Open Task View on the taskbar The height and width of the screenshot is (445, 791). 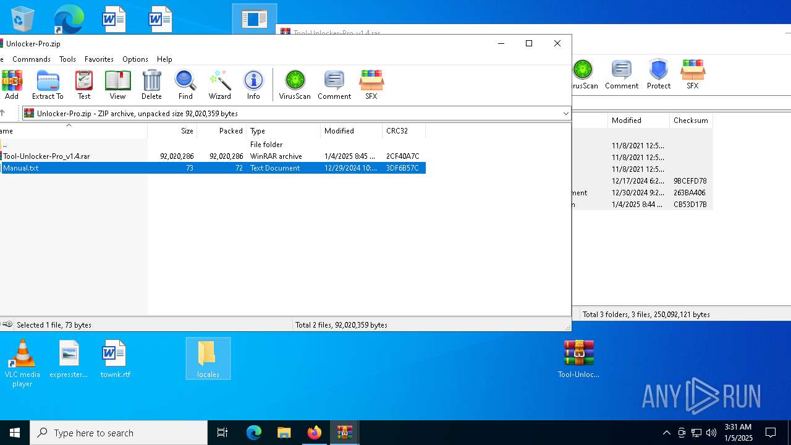coord(222,433)
